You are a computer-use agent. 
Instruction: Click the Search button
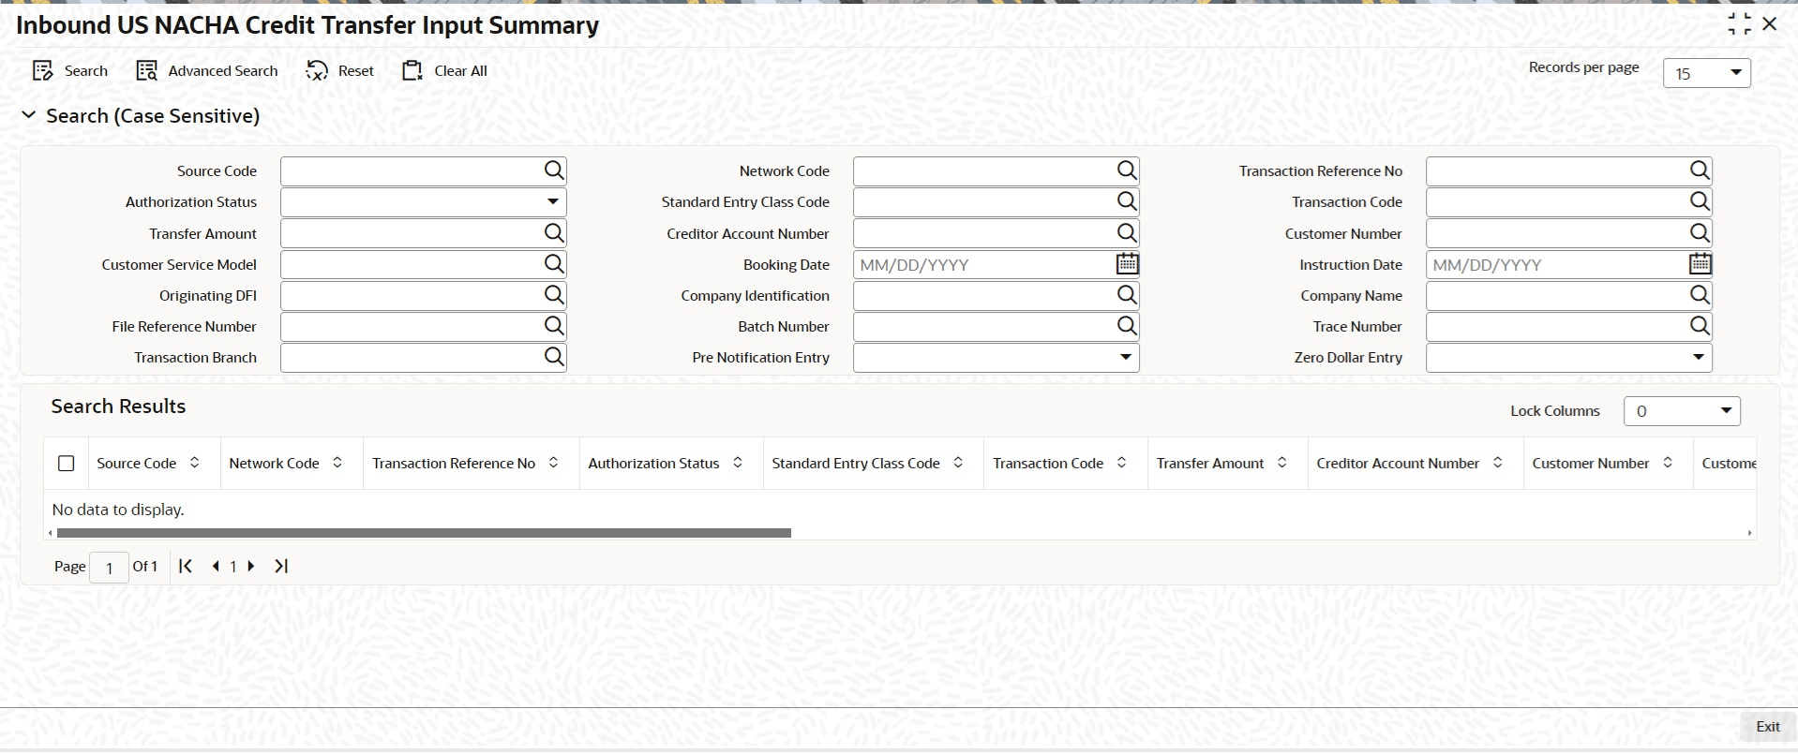point(70,71)
